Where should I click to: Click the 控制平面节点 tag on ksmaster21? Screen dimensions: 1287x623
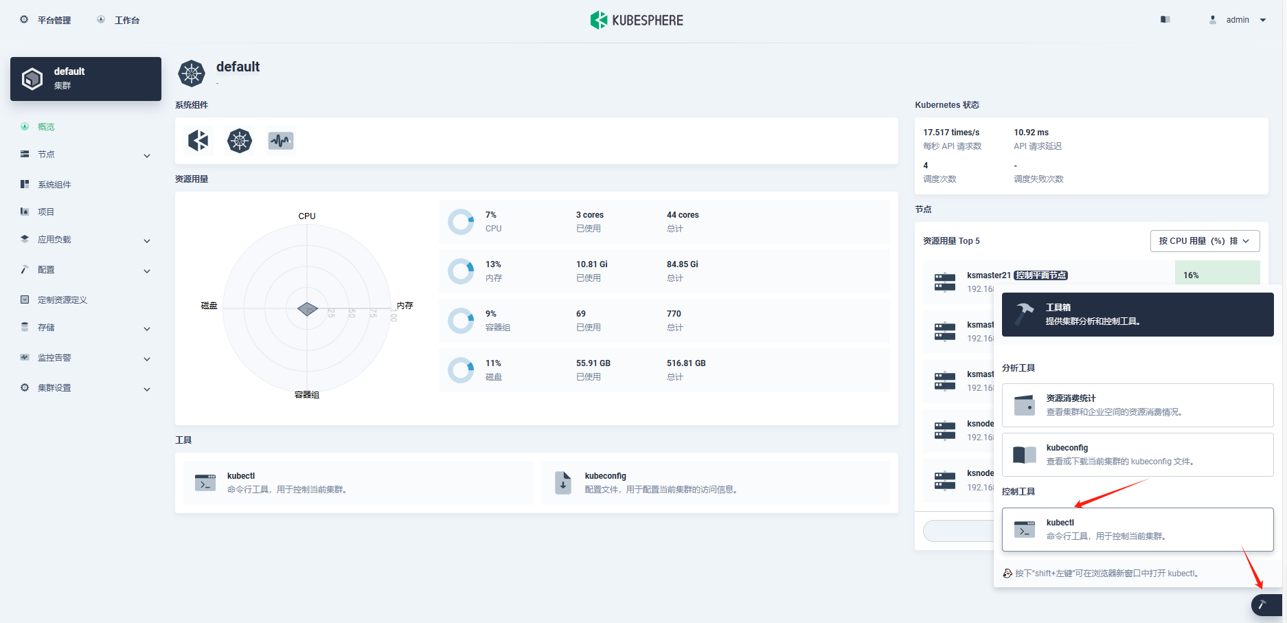point(1041,275)
